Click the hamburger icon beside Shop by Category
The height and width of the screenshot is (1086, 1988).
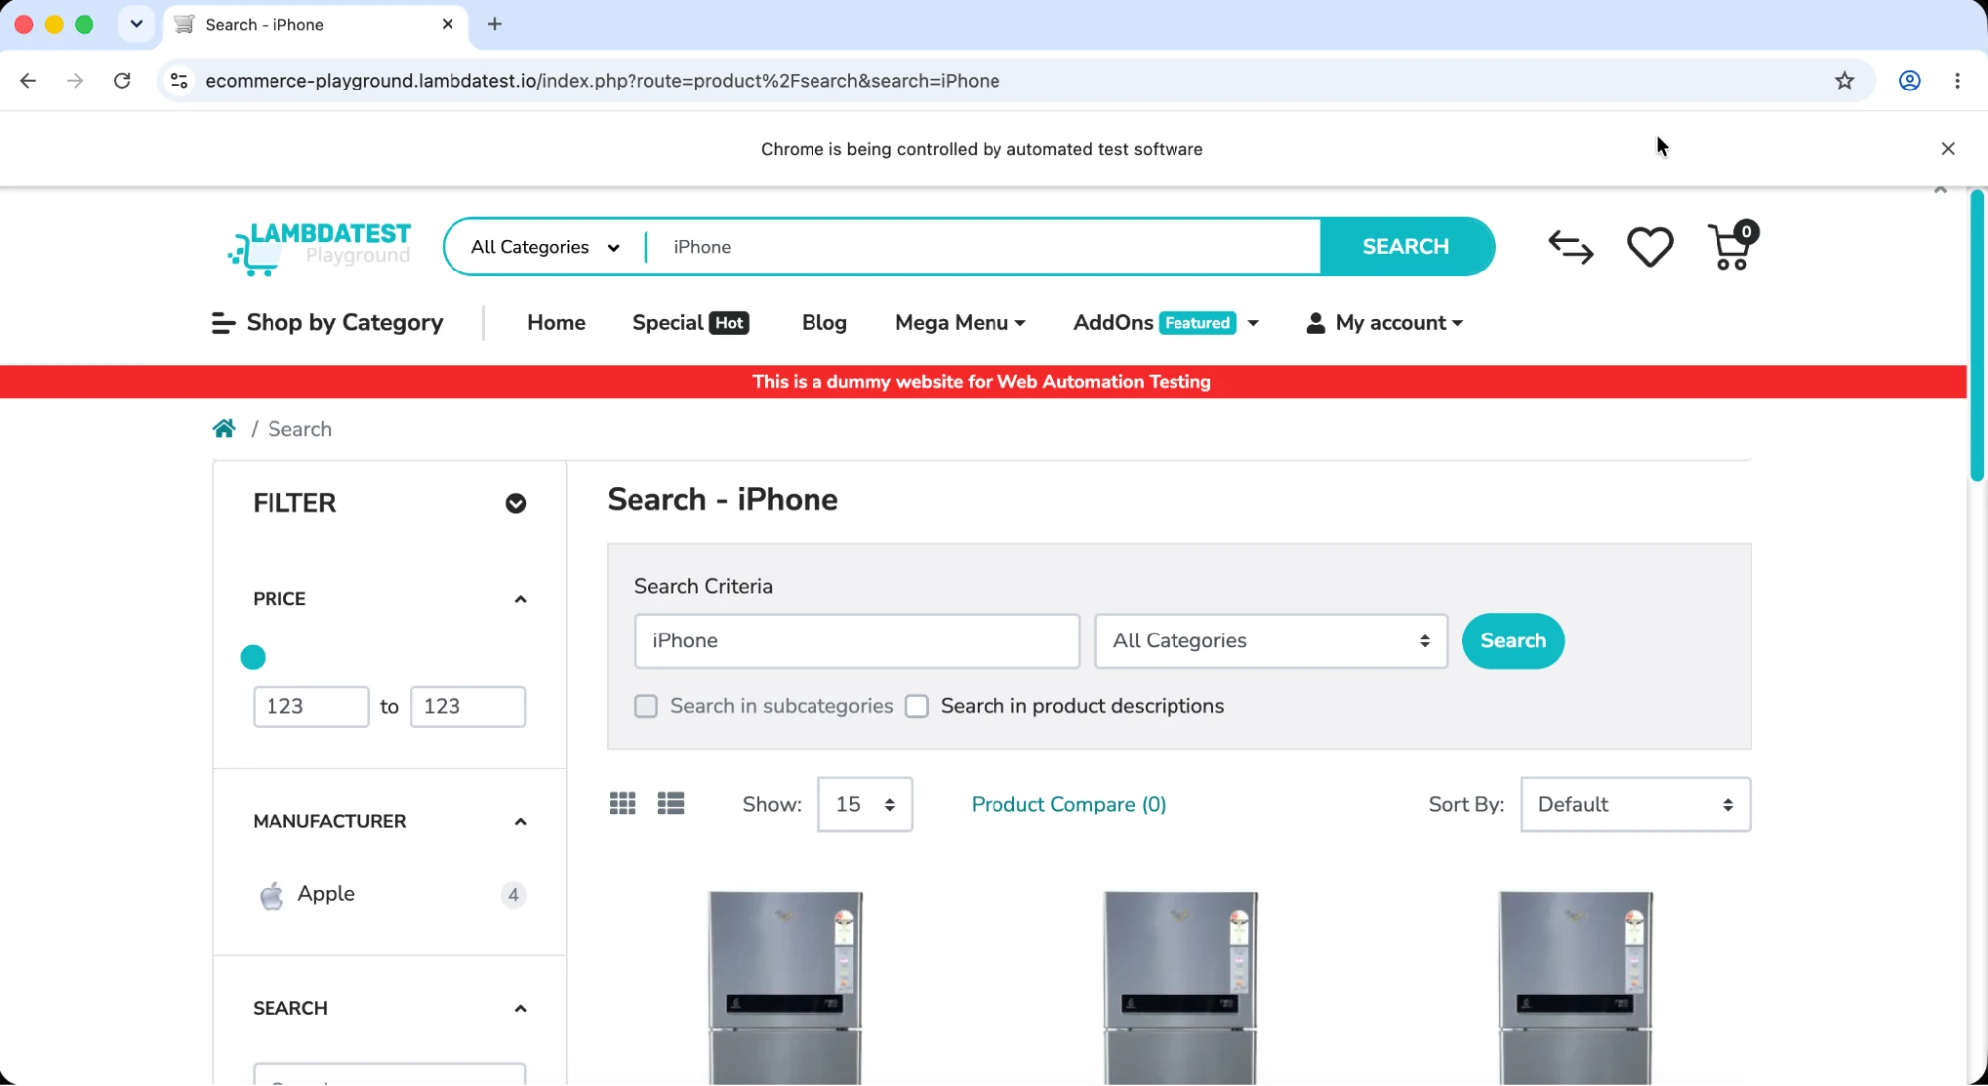(x=223, y=323)
